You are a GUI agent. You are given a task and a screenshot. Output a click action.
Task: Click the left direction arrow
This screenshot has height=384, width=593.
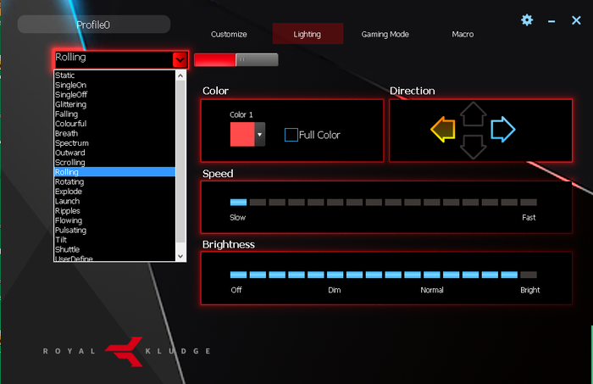coord(443,130)
